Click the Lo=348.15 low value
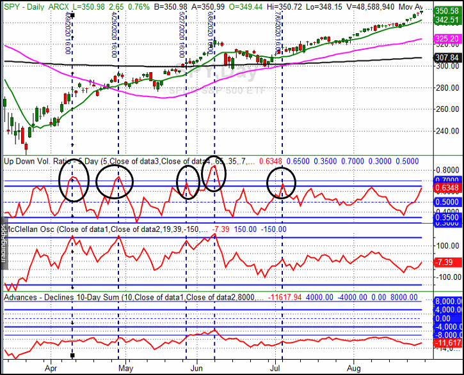 click(323, 6)
